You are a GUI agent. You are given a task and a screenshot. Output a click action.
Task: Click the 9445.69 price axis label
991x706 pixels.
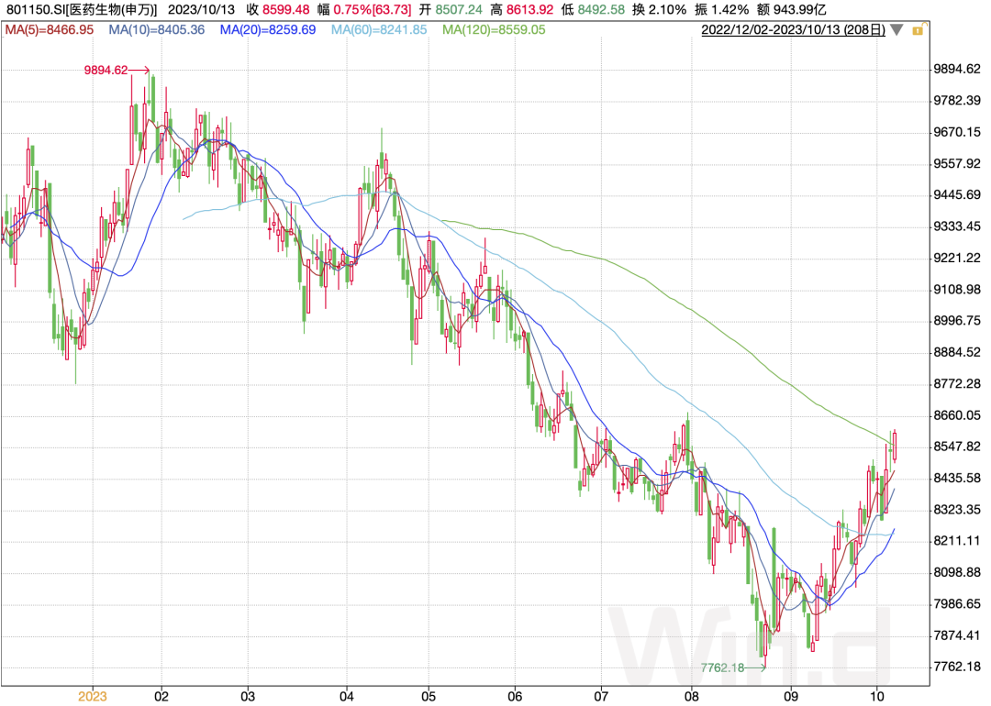point(957,195)
